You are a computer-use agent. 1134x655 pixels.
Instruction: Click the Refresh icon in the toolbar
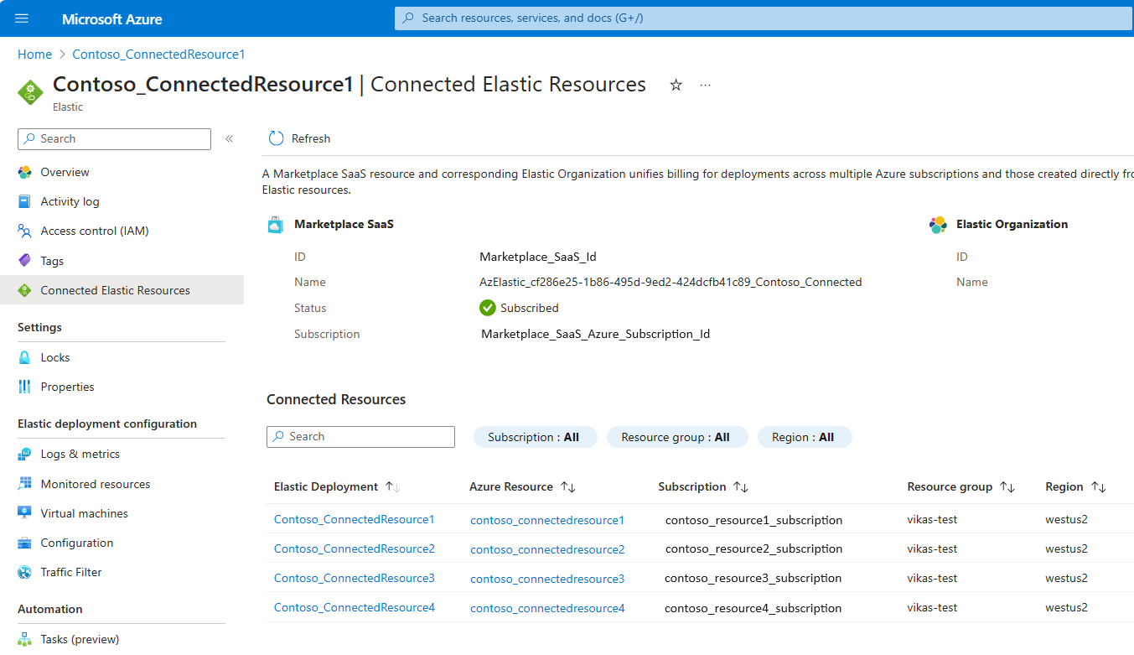coord(276,138)
